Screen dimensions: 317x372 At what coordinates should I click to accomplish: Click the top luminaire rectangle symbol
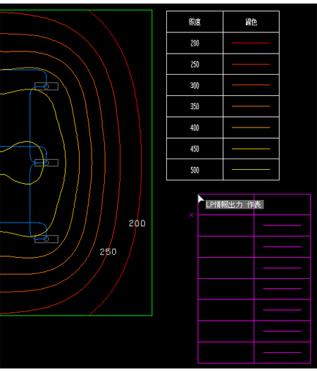(46, 87)
